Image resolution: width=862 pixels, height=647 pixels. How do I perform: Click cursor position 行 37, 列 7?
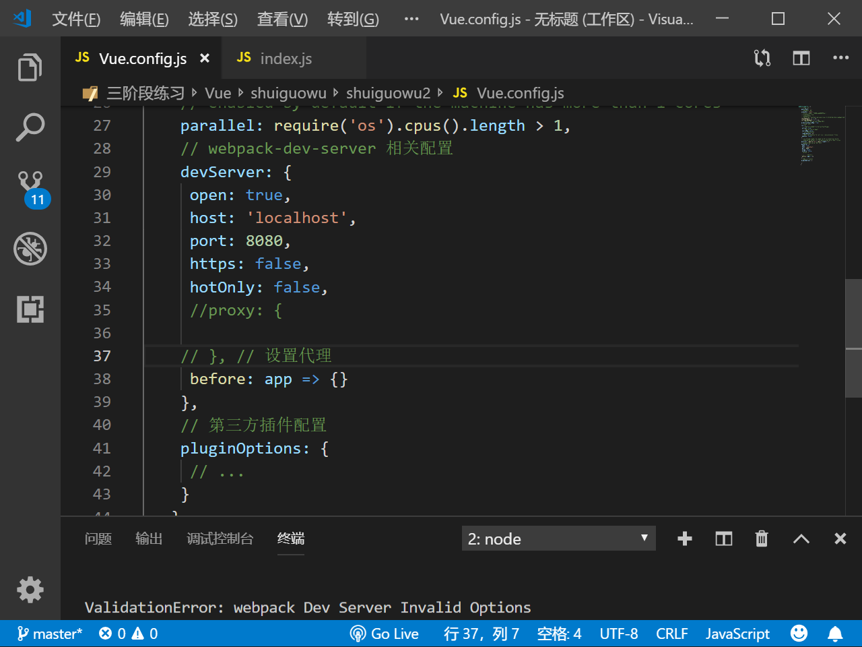click(x=482, y=634)
